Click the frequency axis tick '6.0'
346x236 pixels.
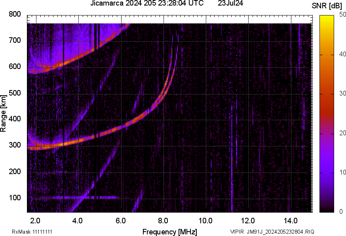click(x=120, y=221)
